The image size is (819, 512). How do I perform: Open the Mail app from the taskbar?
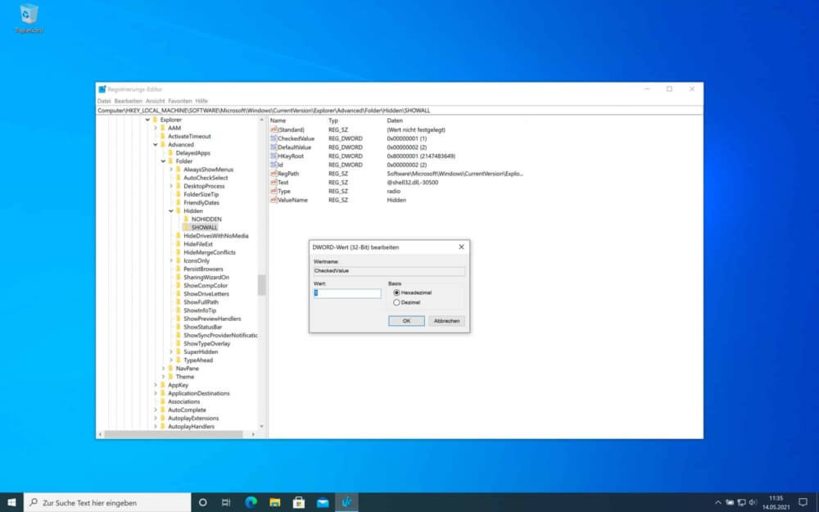(x=323, y=503)
